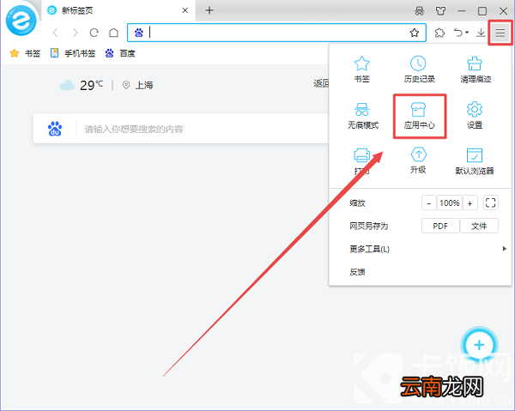Open the extensions puzzle icon
This screenshot has width=515, height=411.
click(x=439, y=33)
